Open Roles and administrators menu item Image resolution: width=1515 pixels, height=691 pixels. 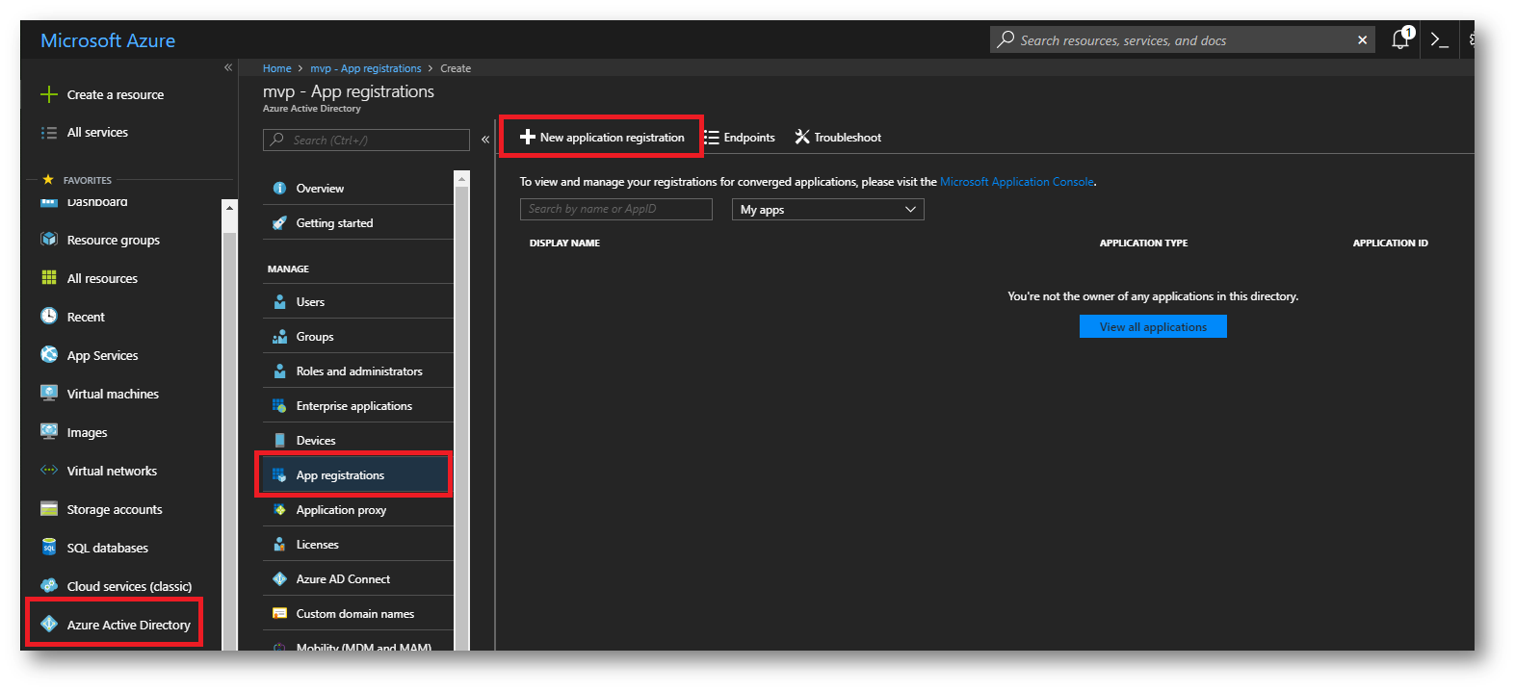(357, 371)
